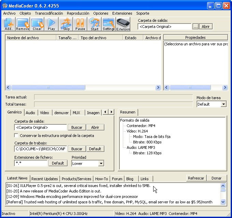The width and height of the screenshot is (232, 218).
Task: Switch to the demuxer tab
Action: pos(61,113)
